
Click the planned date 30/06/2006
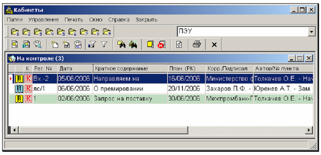click(x=186, y=99)
